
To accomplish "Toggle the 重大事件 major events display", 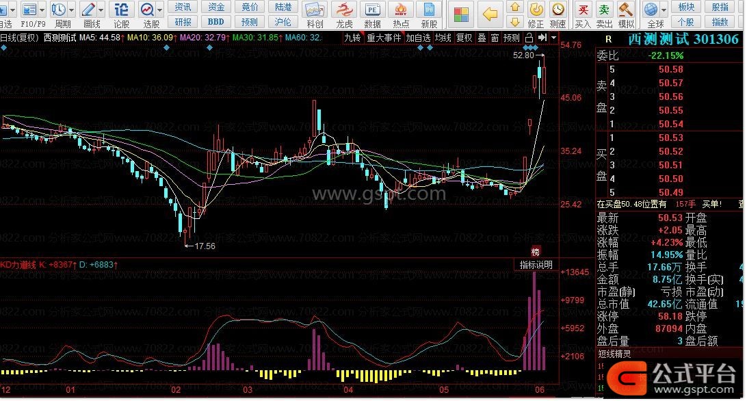I will [384, 38].
